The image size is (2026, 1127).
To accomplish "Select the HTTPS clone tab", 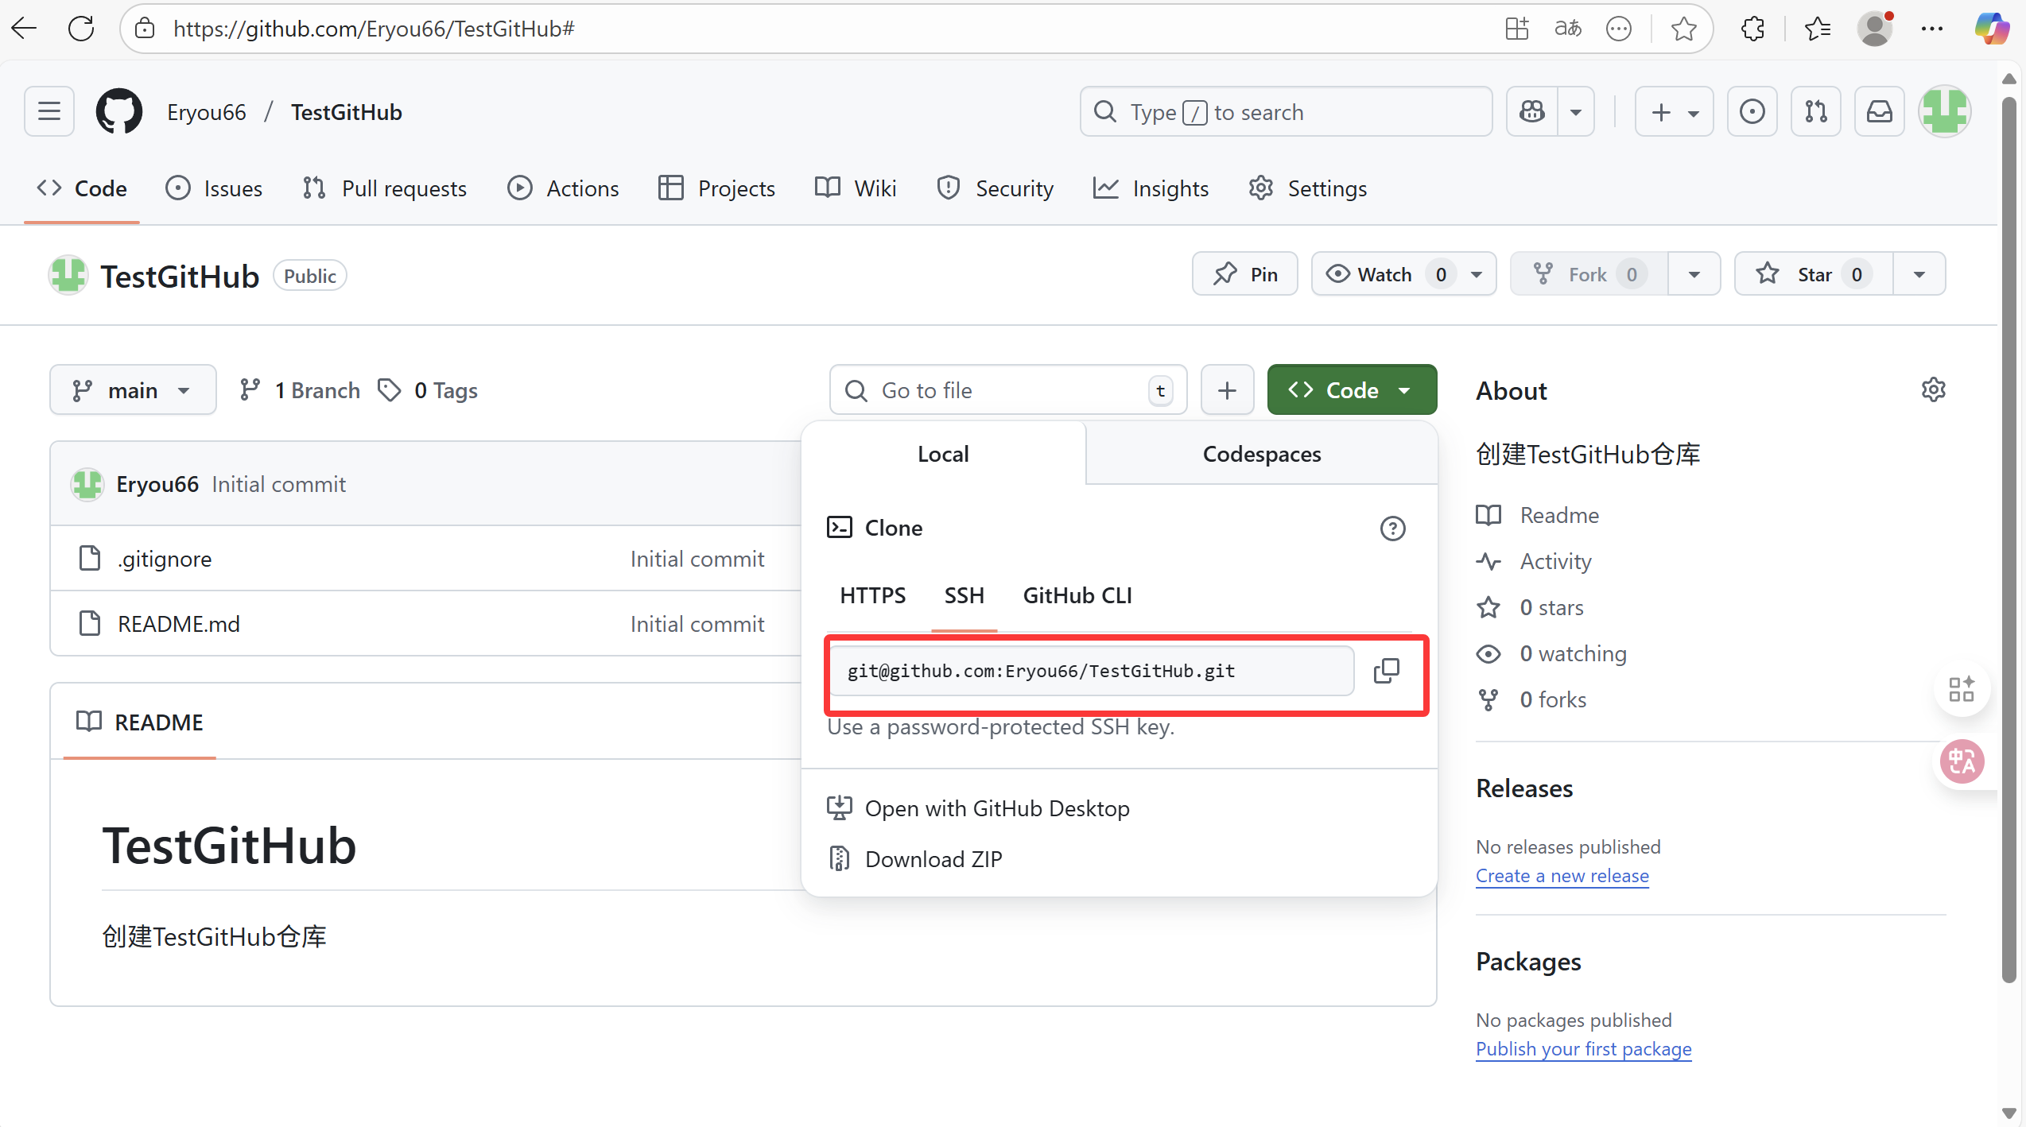I will [x=872, y=595].
